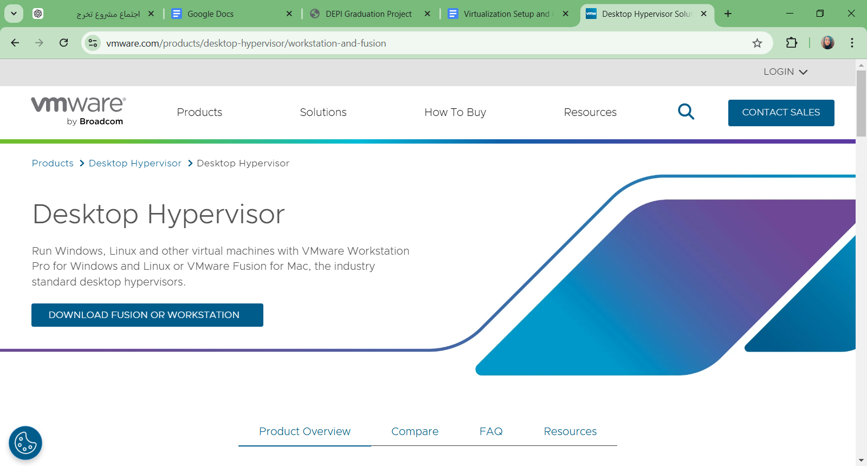Follow the Desktop Hypervisor breadcrumb link
Image resolution: width=867 pixels, height=466 pixels.
coord(135,163)
